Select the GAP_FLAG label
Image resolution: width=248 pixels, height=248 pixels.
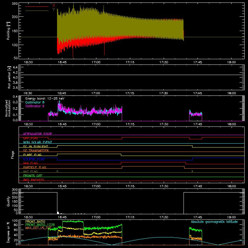(x=31, y=138)
